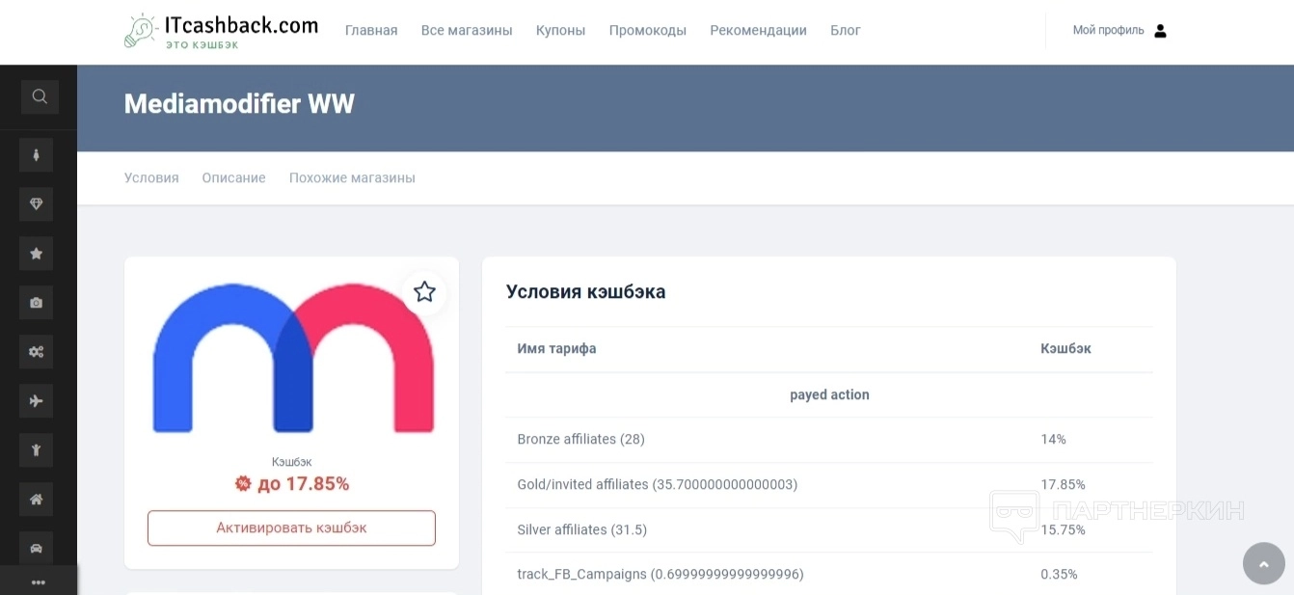
Task: Click the Mediamodifier WW heading
Action: (x=239, y=104)
